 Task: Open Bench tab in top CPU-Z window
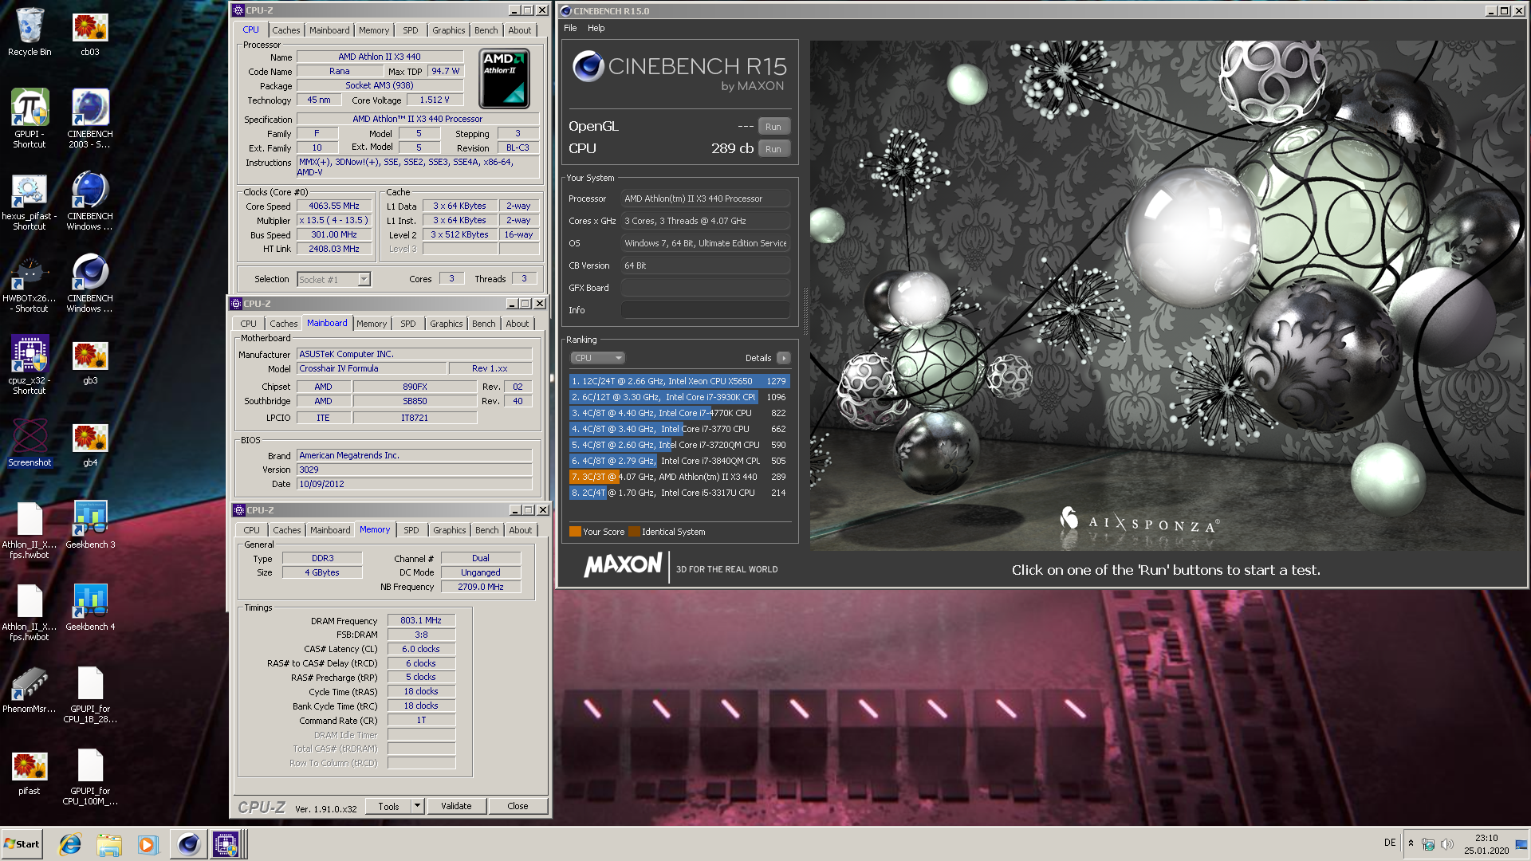(x=486, y=30)
